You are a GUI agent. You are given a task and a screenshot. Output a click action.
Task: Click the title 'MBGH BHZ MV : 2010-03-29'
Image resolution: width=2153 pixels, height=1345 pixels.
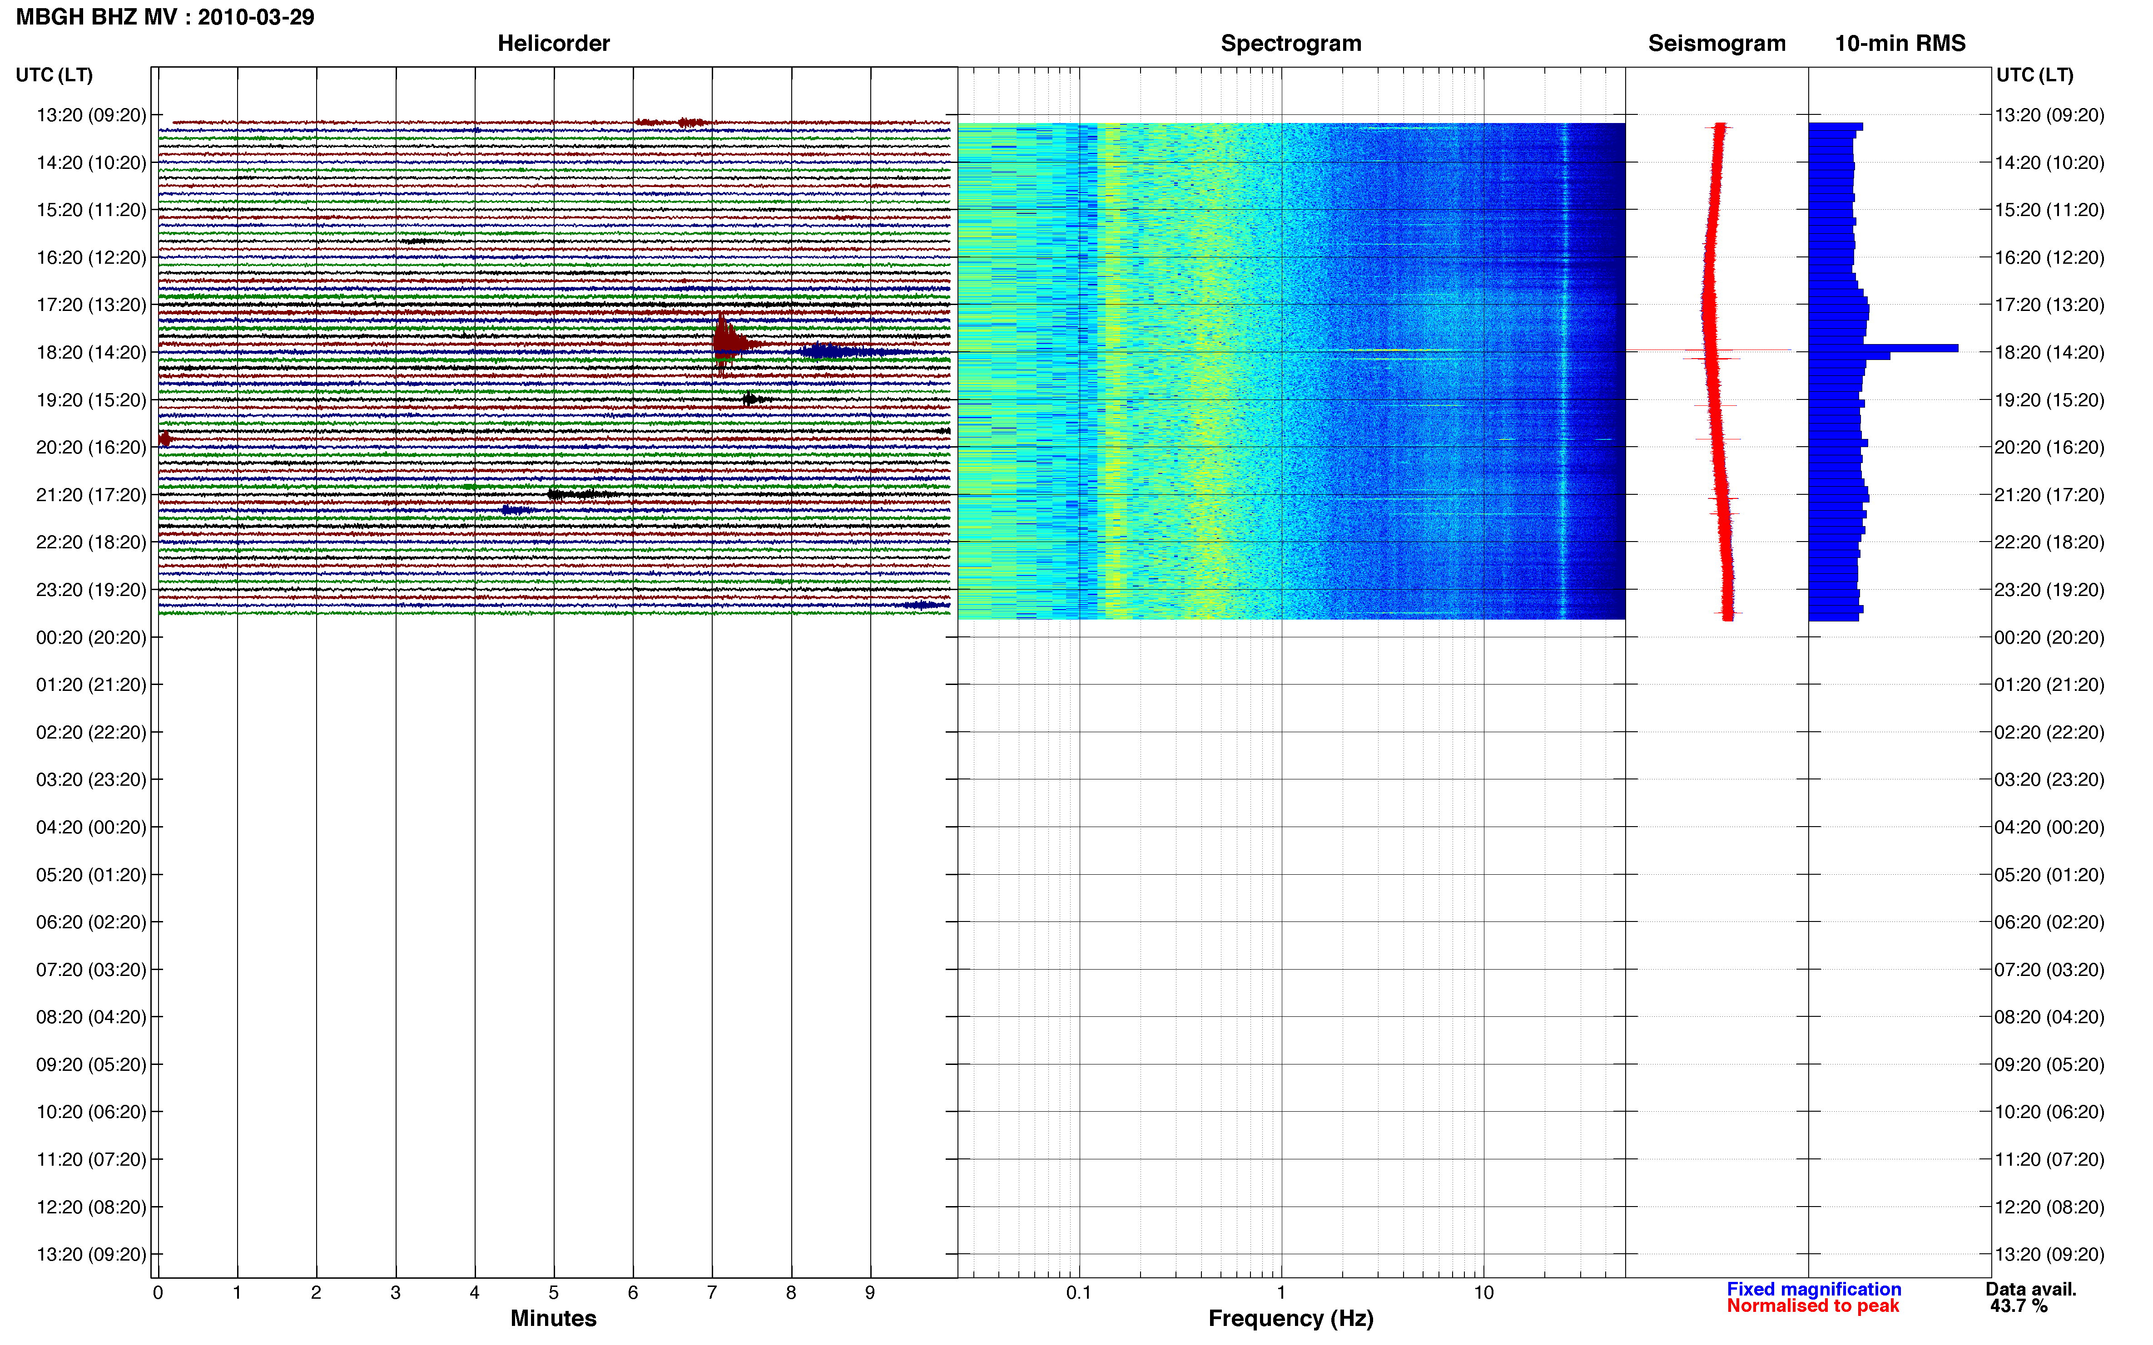165,17
